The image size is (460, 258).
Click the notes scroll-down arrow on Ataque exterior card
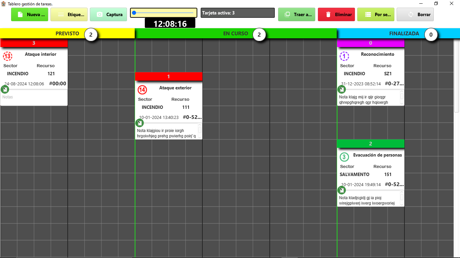[200, 137]
